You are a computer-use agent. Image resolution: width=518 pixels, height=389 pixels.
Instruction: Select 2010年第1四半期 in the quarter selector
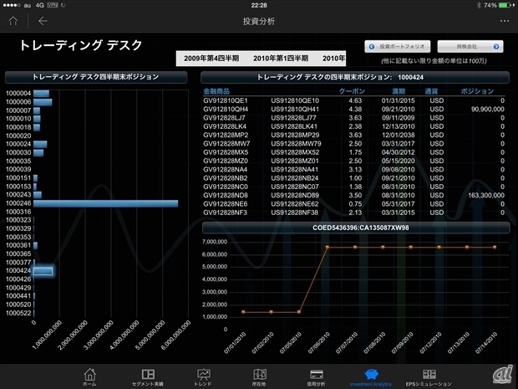281,59
